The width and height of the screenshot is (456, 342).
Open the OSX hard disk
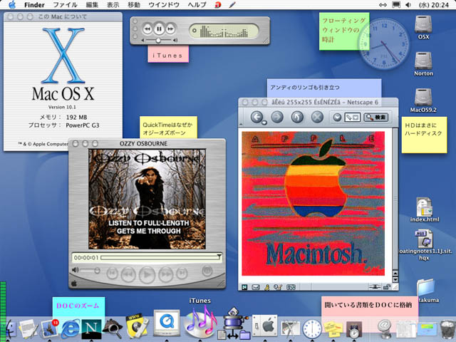pos(423,27)
